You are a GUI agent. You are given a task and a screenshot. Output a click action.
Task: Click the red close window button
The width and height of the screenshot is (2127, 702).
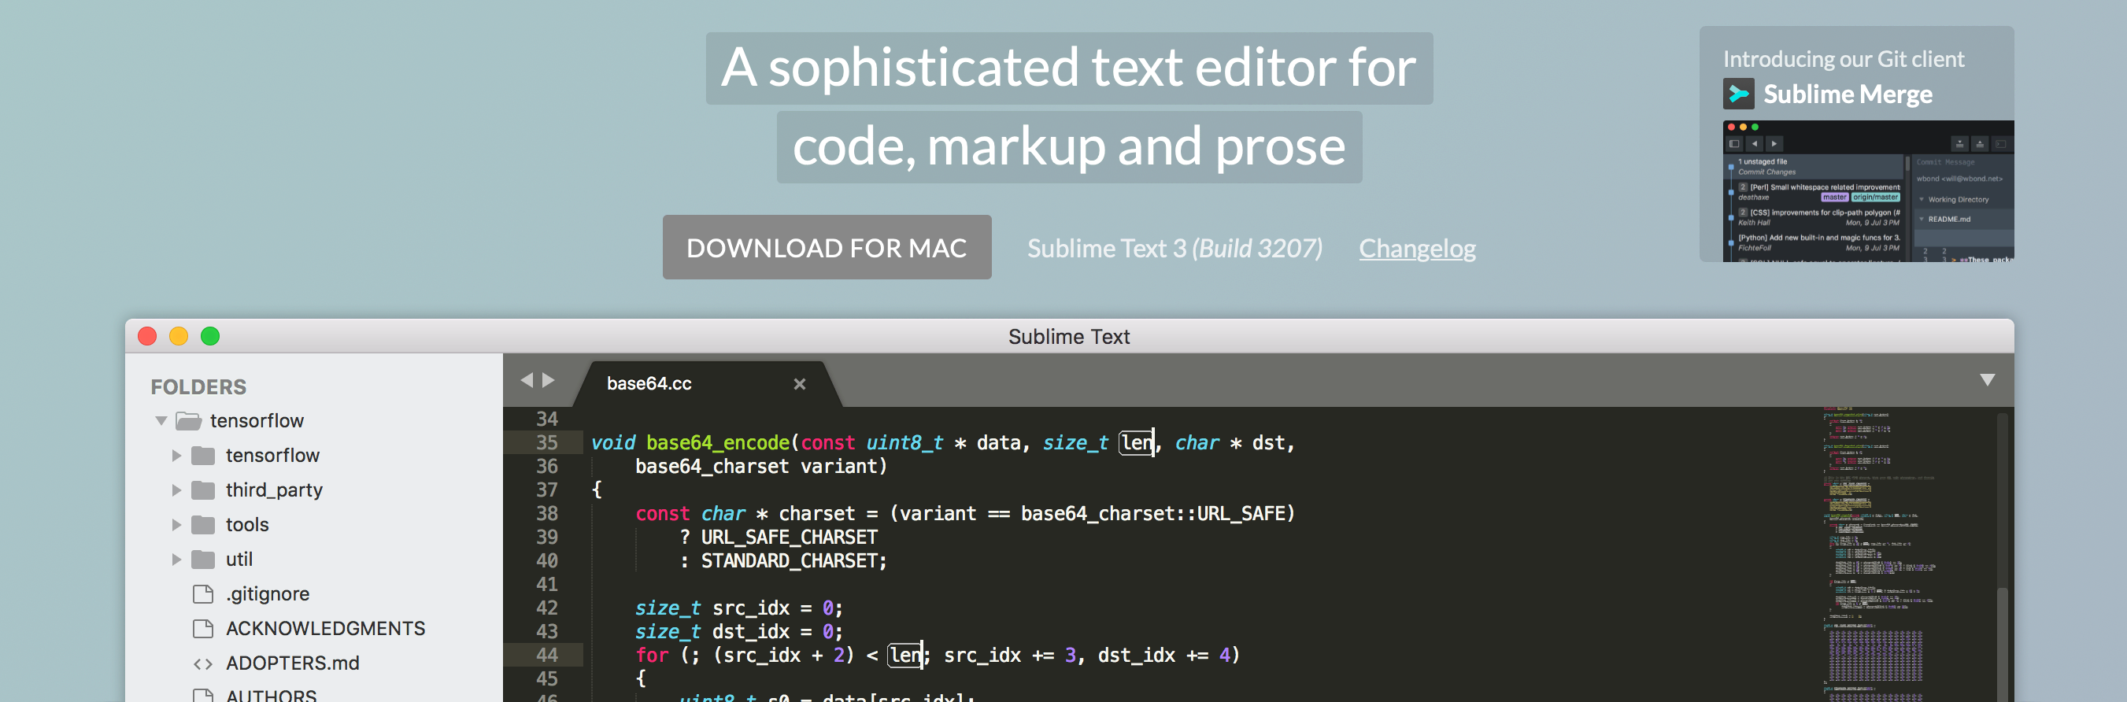147,336
